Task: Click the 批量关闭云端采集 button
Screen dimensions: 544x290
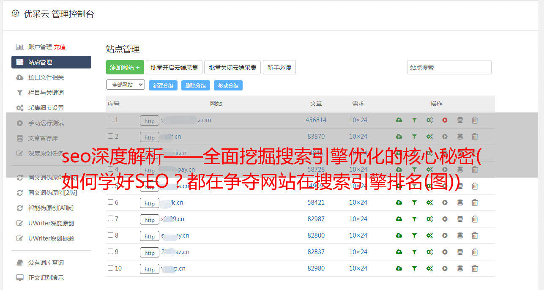Action: pos(232,67)
